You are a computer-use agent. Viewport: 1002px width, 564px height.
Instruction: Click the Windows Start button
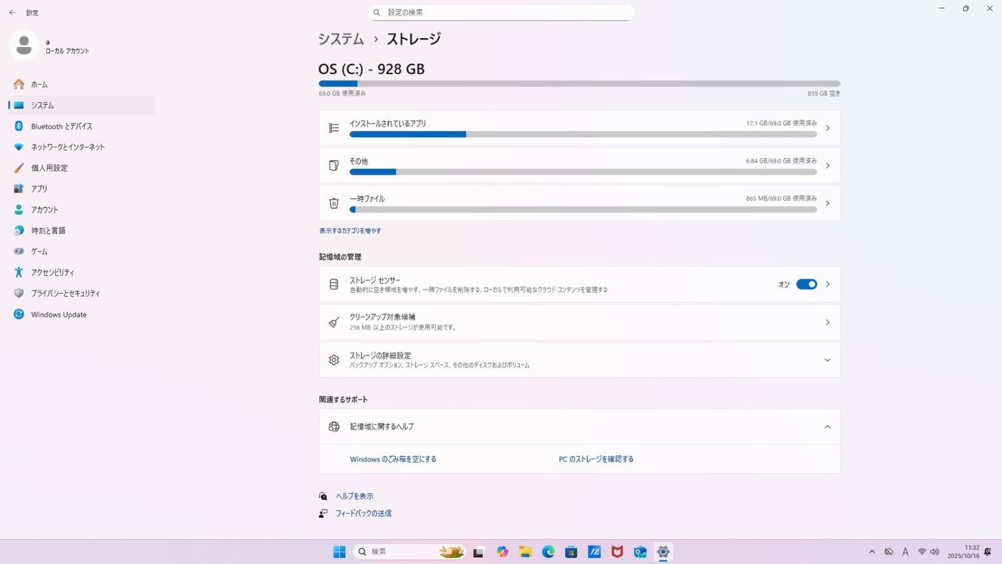pyautogui.click(x=339, y=551)
